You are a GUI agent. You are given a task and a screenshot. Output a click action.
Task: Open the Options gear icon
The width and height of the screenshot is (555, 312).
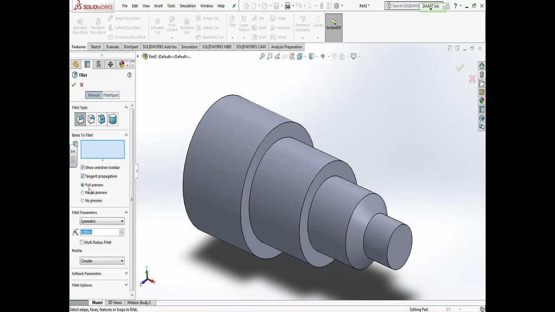pos(336,6)
